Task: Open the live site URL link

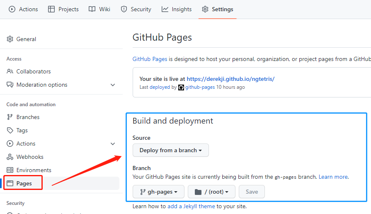Action: click(230, 79)
